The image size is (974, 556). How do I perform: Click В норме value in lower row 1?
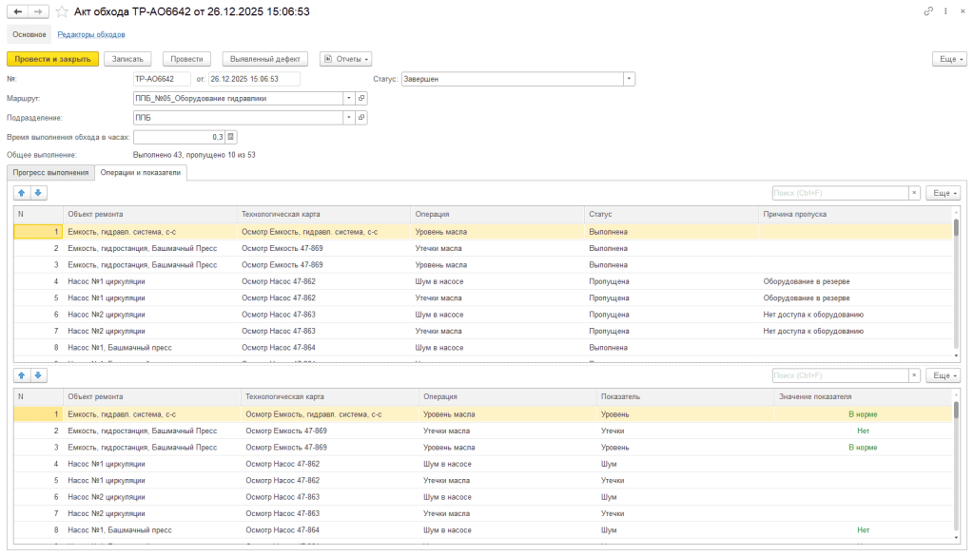863,414
